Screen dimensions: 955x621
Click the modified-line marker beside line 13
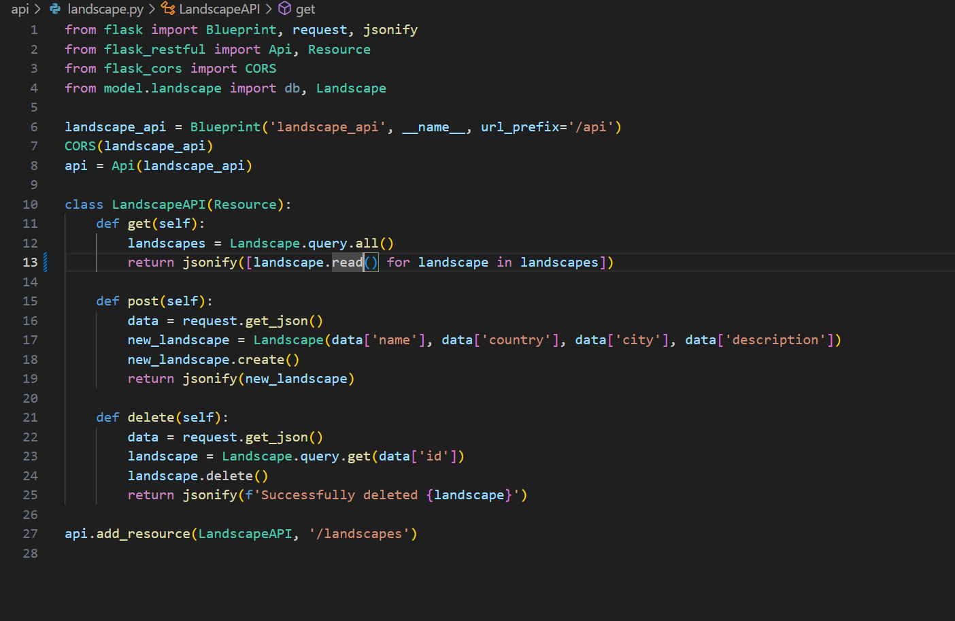coord(46,263)
